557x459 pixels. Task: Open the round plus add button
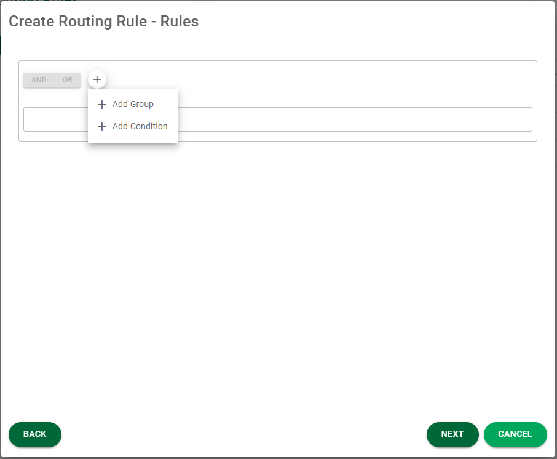[97, 79]
